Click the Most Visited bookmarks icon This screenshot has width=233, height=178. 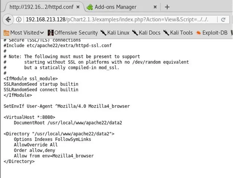coord(6,33)
